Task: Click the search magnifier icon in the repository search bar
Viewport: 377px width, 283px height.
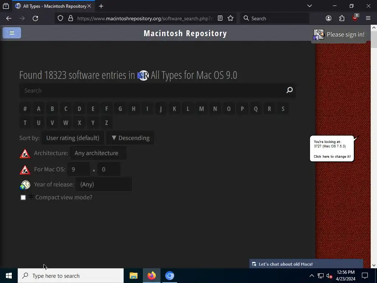Action: [x=289, y=90]
